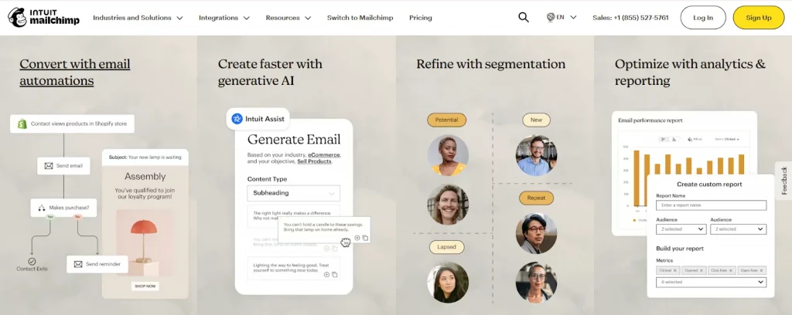Open the Content Type Subheading dropdown
792x315 pixels.
[x=293, y=193]
